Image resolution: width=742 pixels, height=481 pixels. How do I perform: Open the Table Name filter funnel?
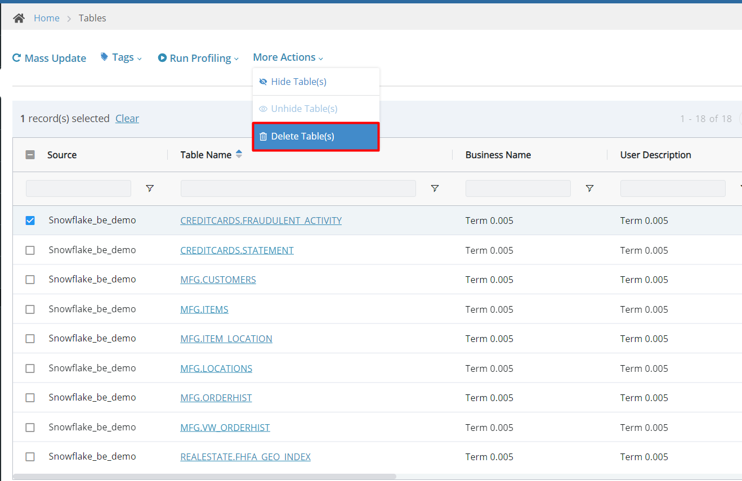[435, 188]
